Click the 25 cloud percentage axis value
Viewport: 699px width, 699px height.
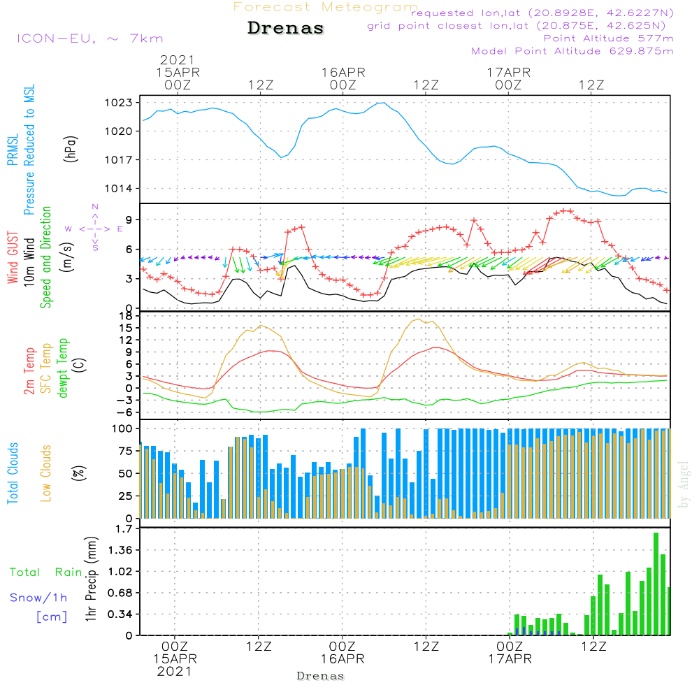click(x=126, y=496)
